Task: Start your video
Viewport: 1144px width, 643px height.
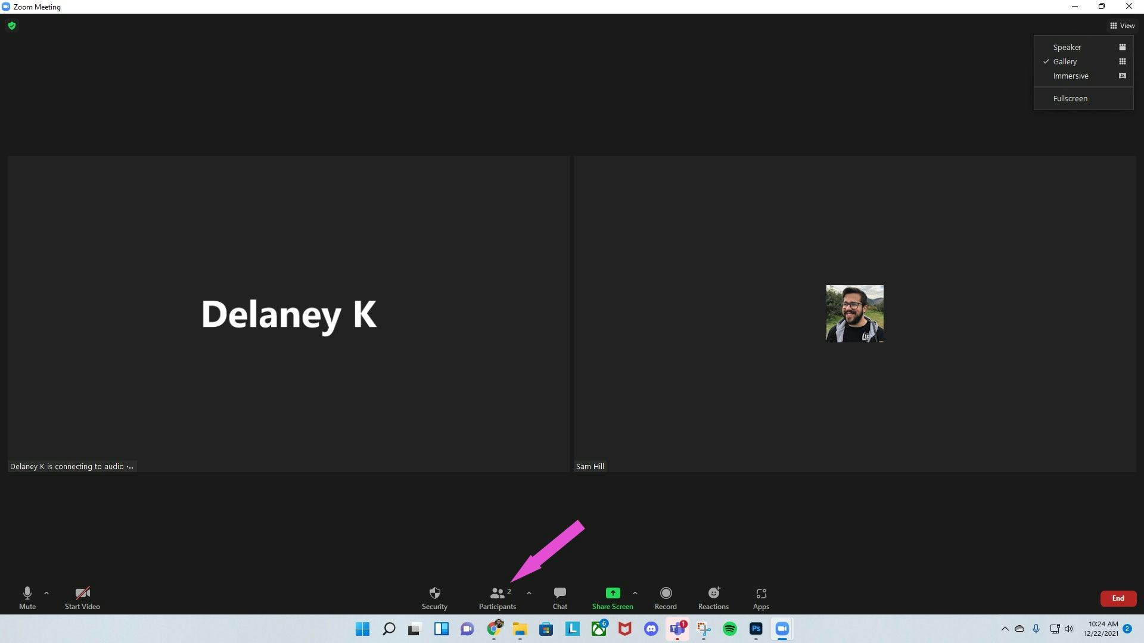Action: click(x=82, y=598)
